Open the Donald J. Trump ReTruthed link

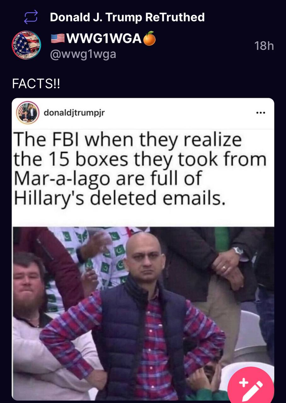tap(127, 17)
